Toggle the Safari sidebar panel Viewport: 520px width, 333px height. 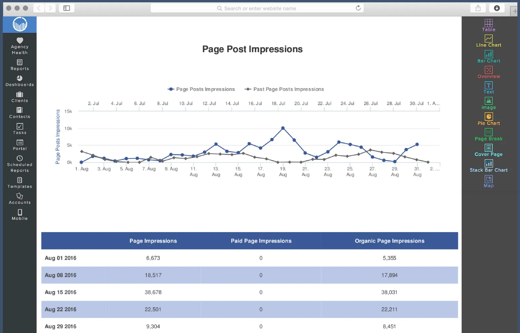pos(66,8)
